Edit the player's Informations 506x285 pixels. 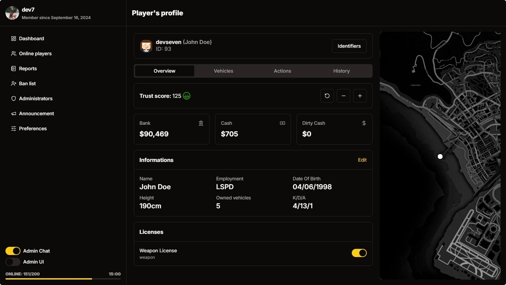pyautogui.click(x=362, y=160)
